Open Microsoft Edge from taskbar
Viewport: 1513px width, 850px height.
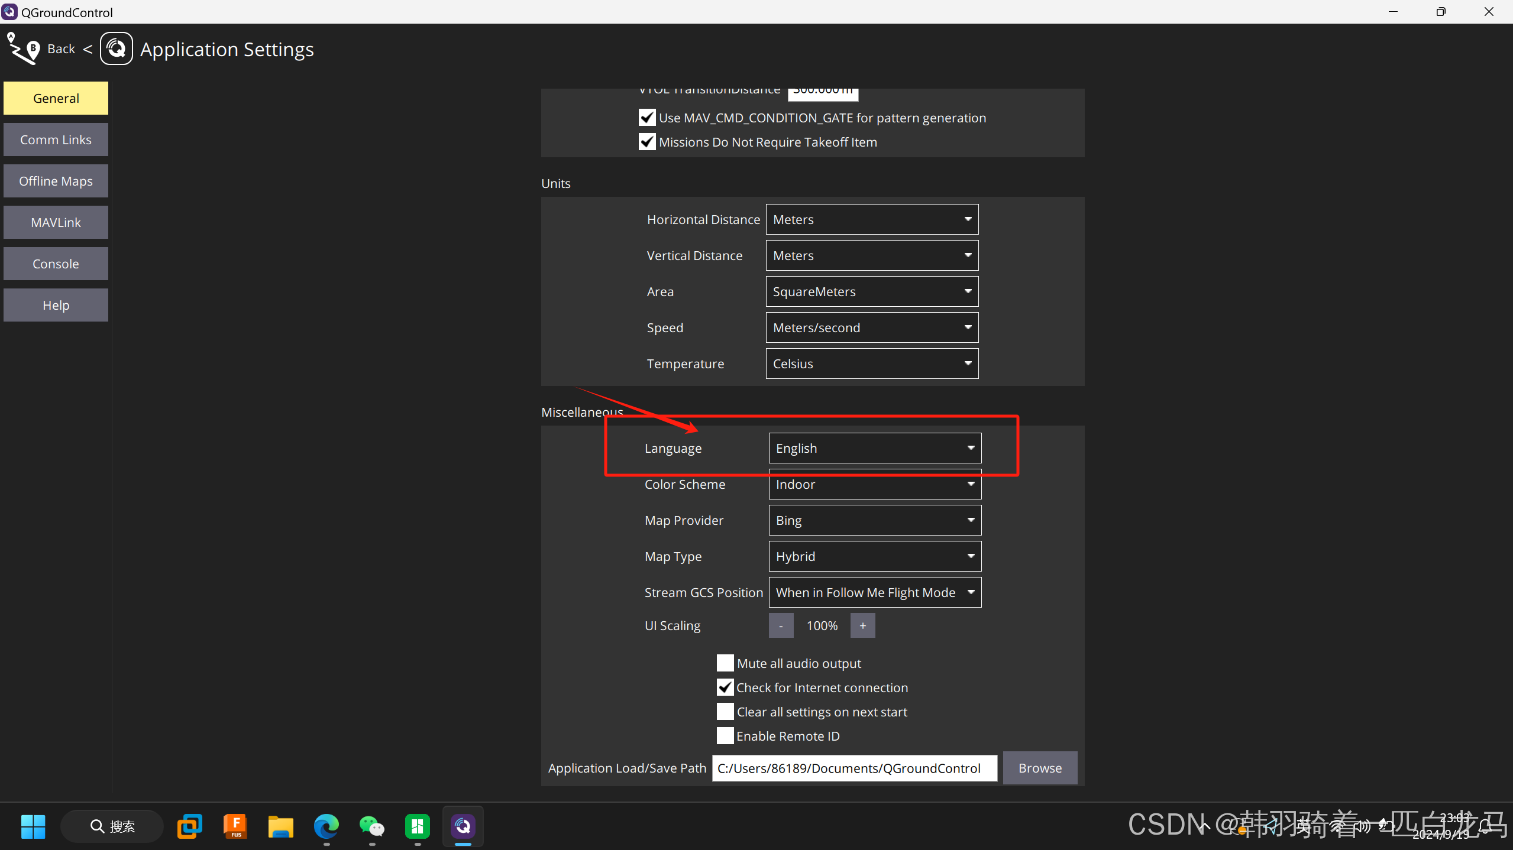coord(326,826)
